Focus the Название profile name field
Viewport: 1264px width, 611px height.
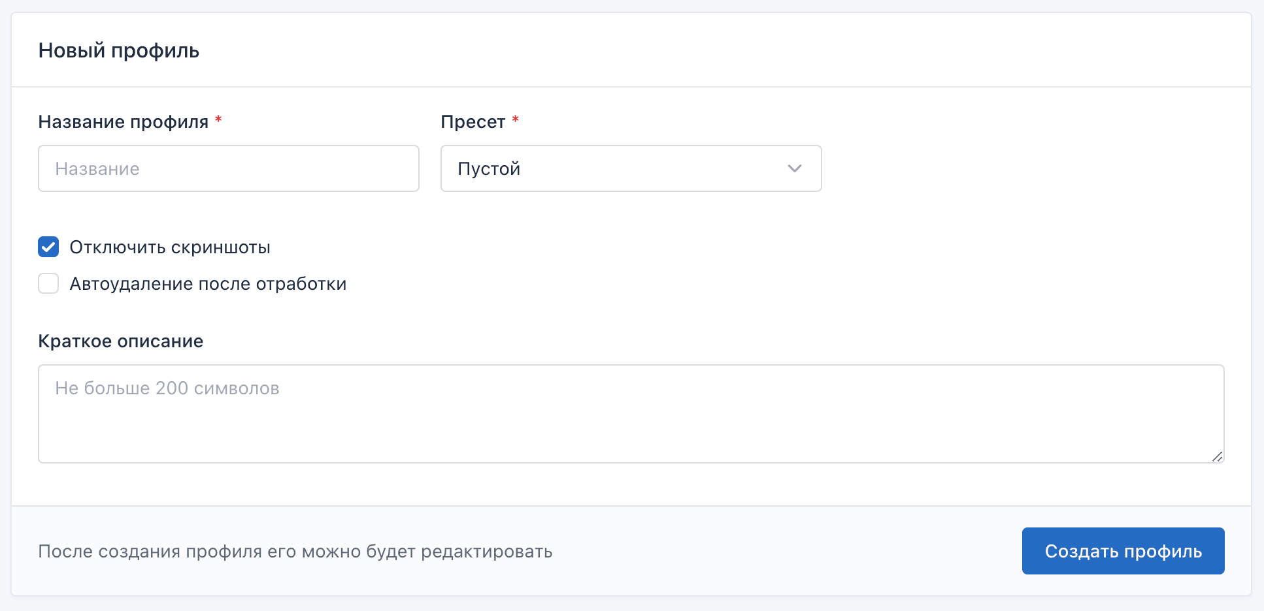[229, 168]
